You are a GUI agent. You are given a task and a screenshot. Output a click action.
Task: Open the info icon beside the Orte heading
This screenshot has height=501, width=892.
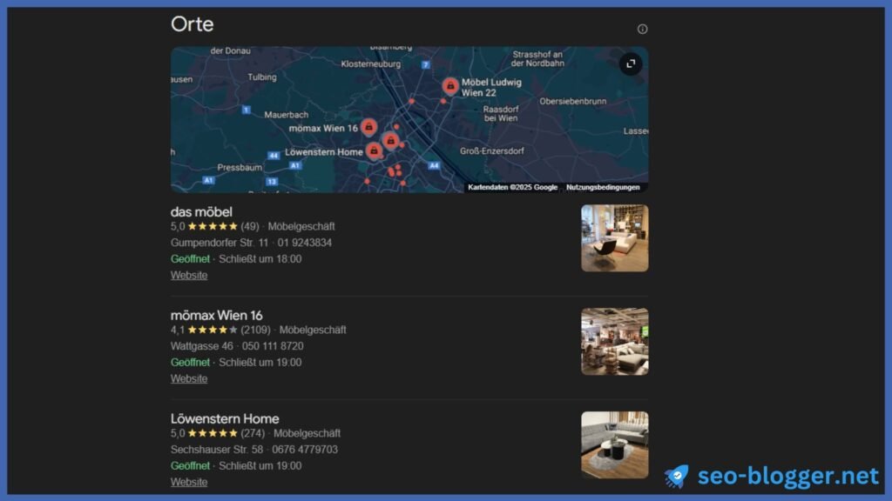642,29
